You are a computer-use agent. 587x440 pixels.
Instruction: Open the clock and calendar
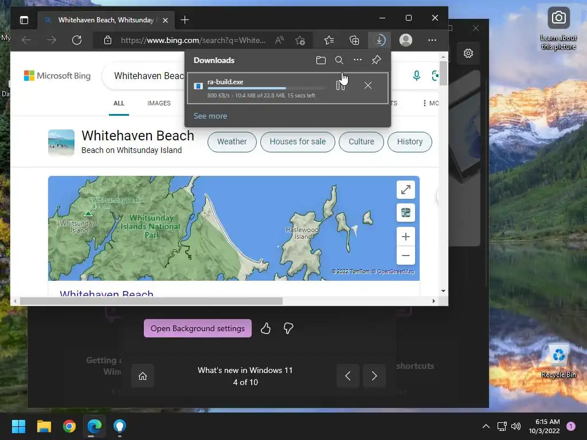point(544,426)
